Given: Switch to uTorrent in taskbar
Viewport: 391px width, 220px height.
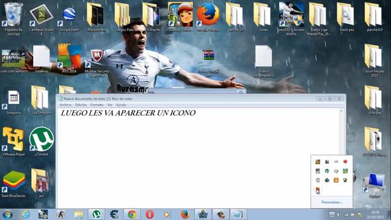Looking at the screenshot, I should [97, 215].
